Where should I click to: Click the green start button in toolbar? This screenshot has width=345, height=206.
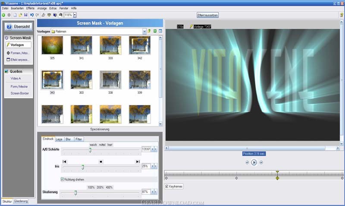tap(3, 15)
